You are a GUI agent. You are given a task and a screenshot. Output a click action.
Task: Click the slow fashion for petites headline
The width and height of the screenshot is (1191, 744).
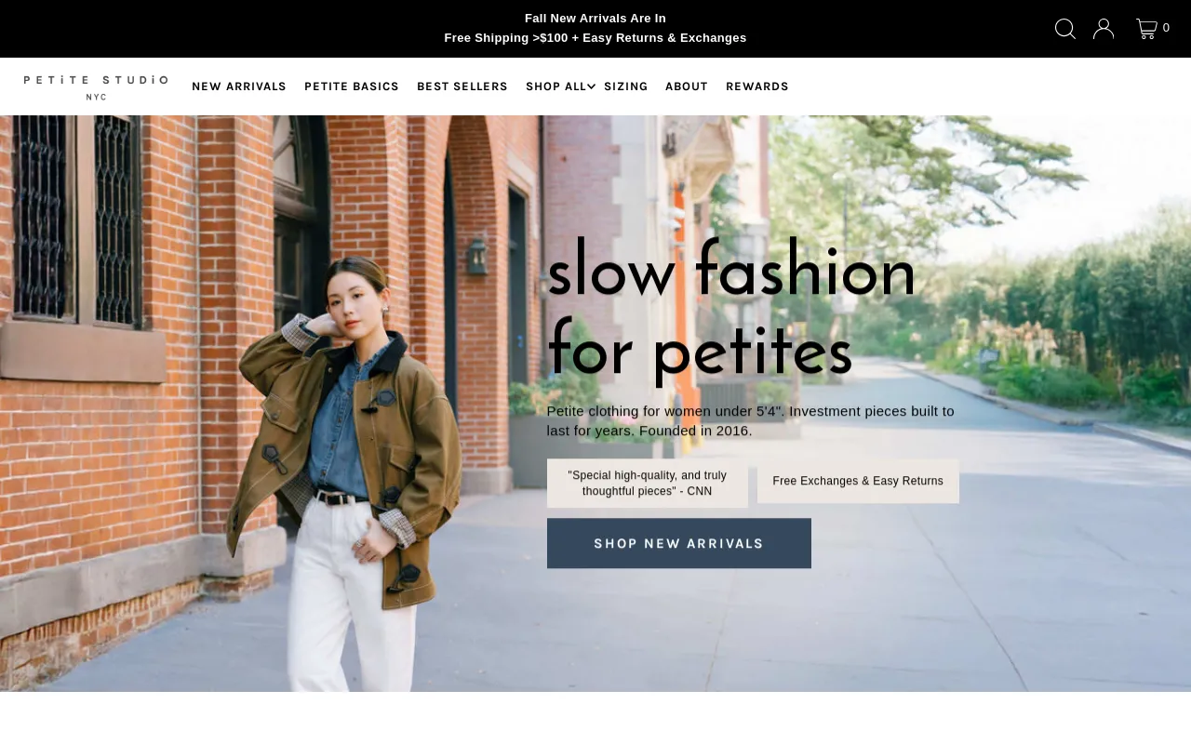point(731,309)
